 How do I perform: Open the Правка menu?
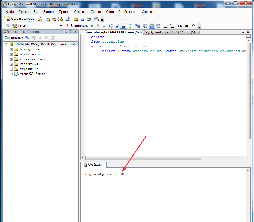24,12
